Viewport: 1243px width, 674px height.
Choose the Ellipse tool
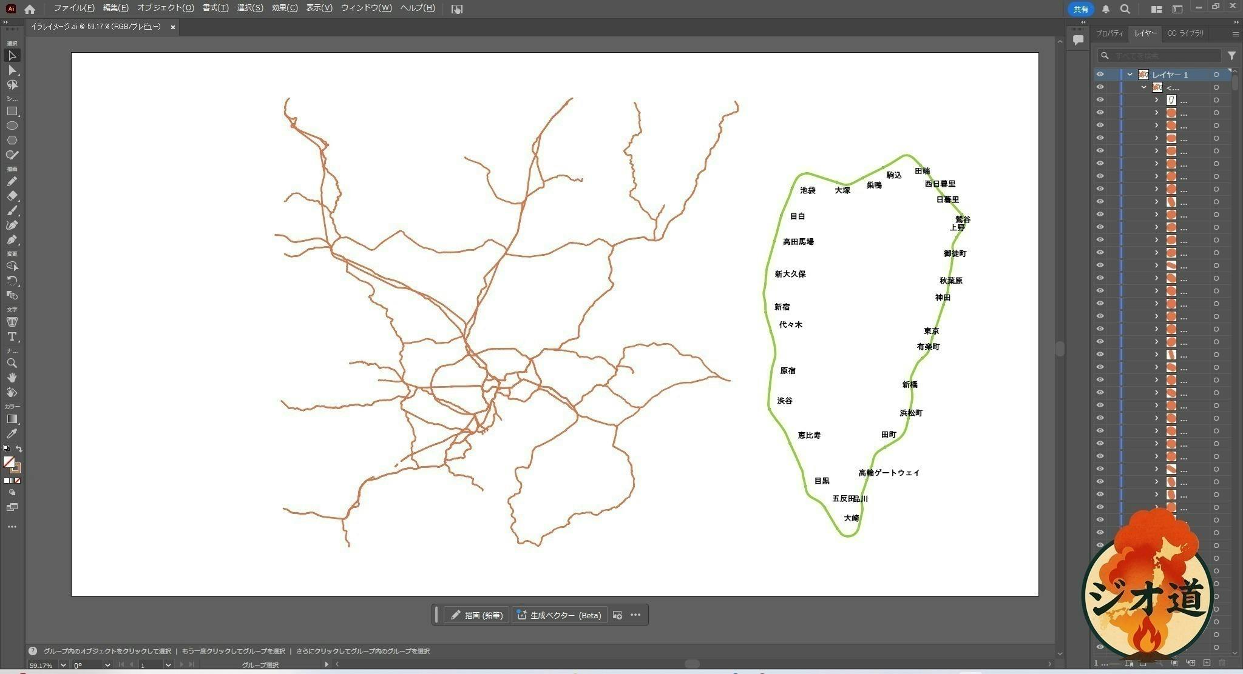coord(12,125)
